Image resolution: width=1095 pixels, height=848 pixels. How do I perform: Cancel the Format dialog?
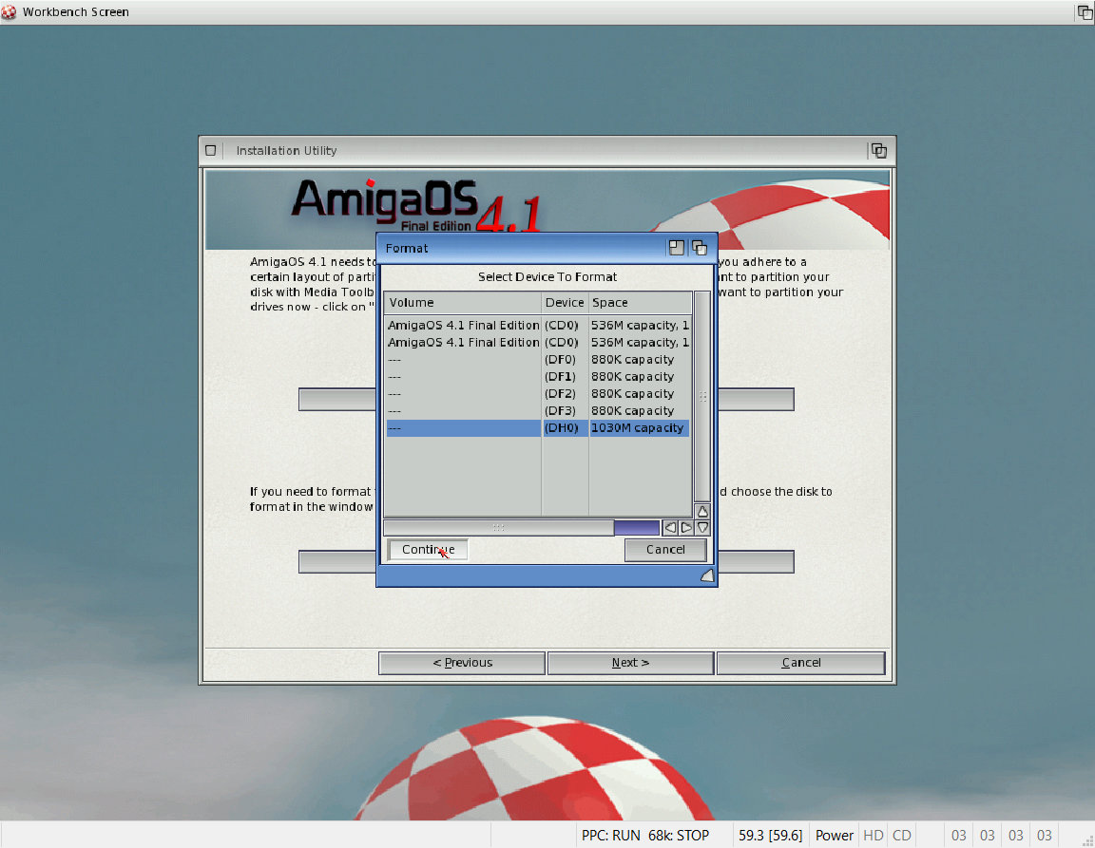(x=665, y=550)
